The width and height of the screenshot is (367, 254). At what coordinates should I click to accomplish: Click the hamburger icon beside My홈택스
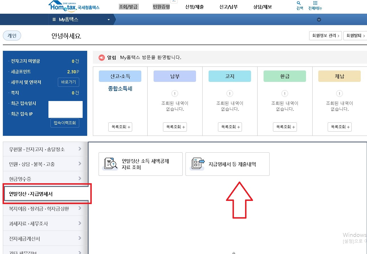(x=54, y=19)
